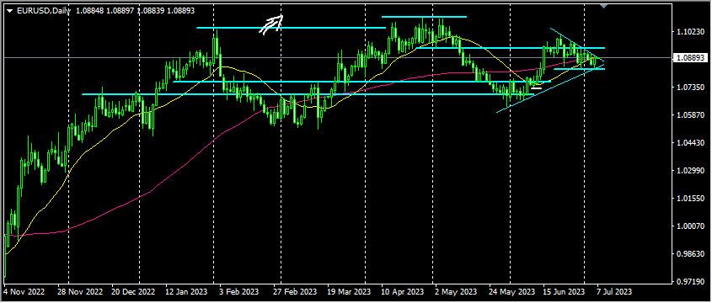Click the 1.10230 price scale label
The width and height of the screenshot is (712, 303).
pos(690,32)
